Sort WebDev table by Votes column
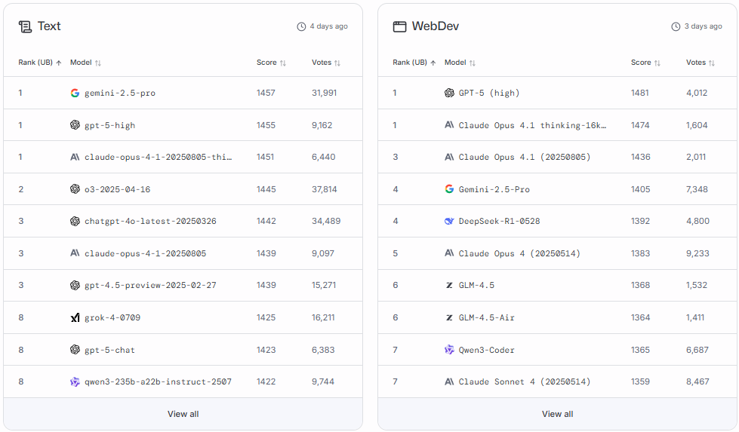The height and width of the screenshot is (432, 739). click(x=700, y=63)
